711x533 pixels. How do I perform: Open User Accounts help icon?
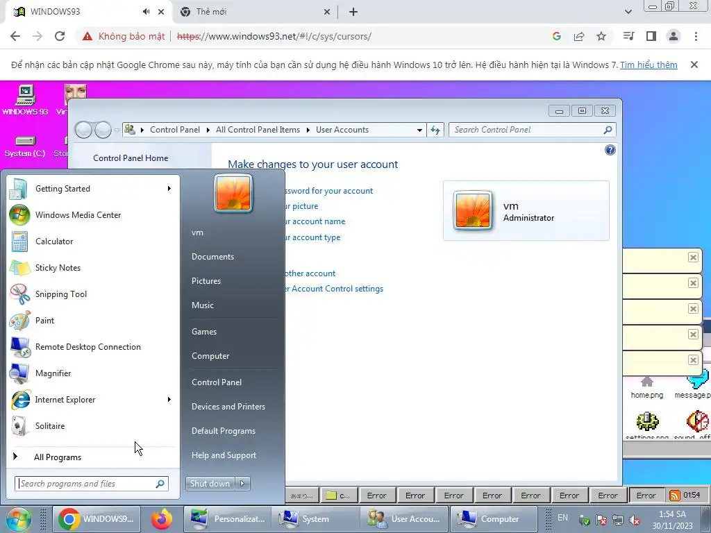click(610, 150)
